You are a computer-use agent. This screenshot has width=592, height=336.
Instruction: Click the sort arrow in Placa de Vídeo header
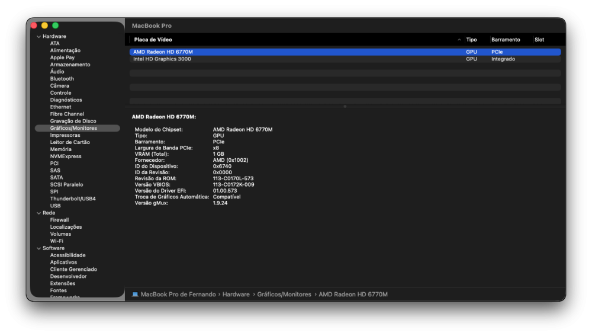pyautogui.click(x=459, y=40)
